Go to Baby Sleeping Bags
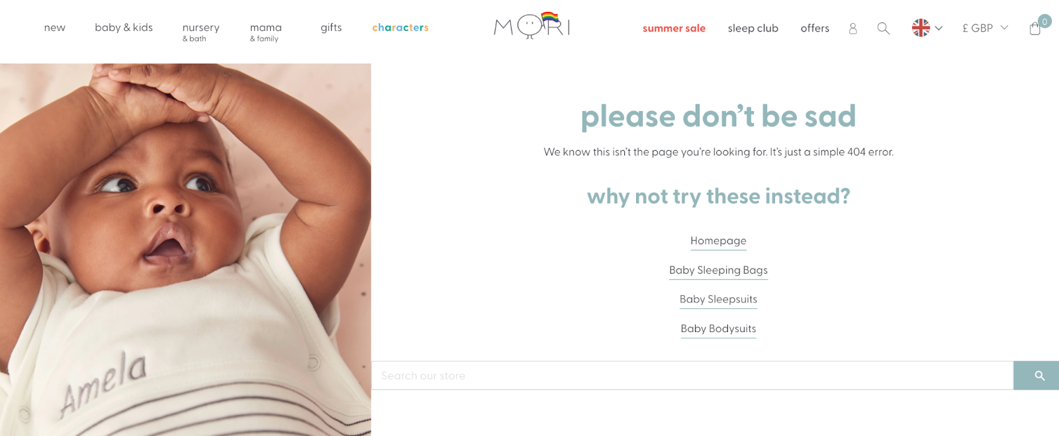This screenshot has width=1059, height=436. tap(718, 270)
